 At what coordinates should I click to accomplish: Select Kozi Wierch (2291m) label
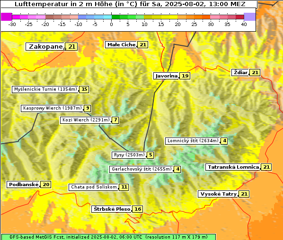click(x=86, y=120)
